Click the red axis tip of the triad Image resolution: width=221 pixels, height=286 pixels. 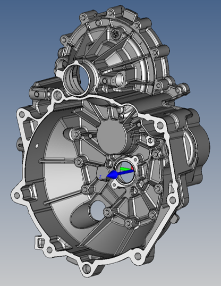click(132, 168)
